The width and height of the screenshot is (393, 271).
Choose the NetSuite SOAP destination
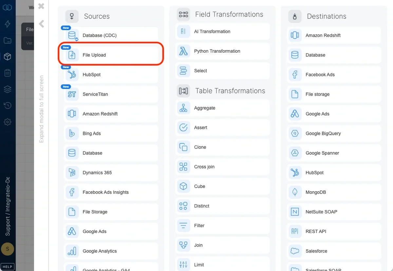point(334,212)
